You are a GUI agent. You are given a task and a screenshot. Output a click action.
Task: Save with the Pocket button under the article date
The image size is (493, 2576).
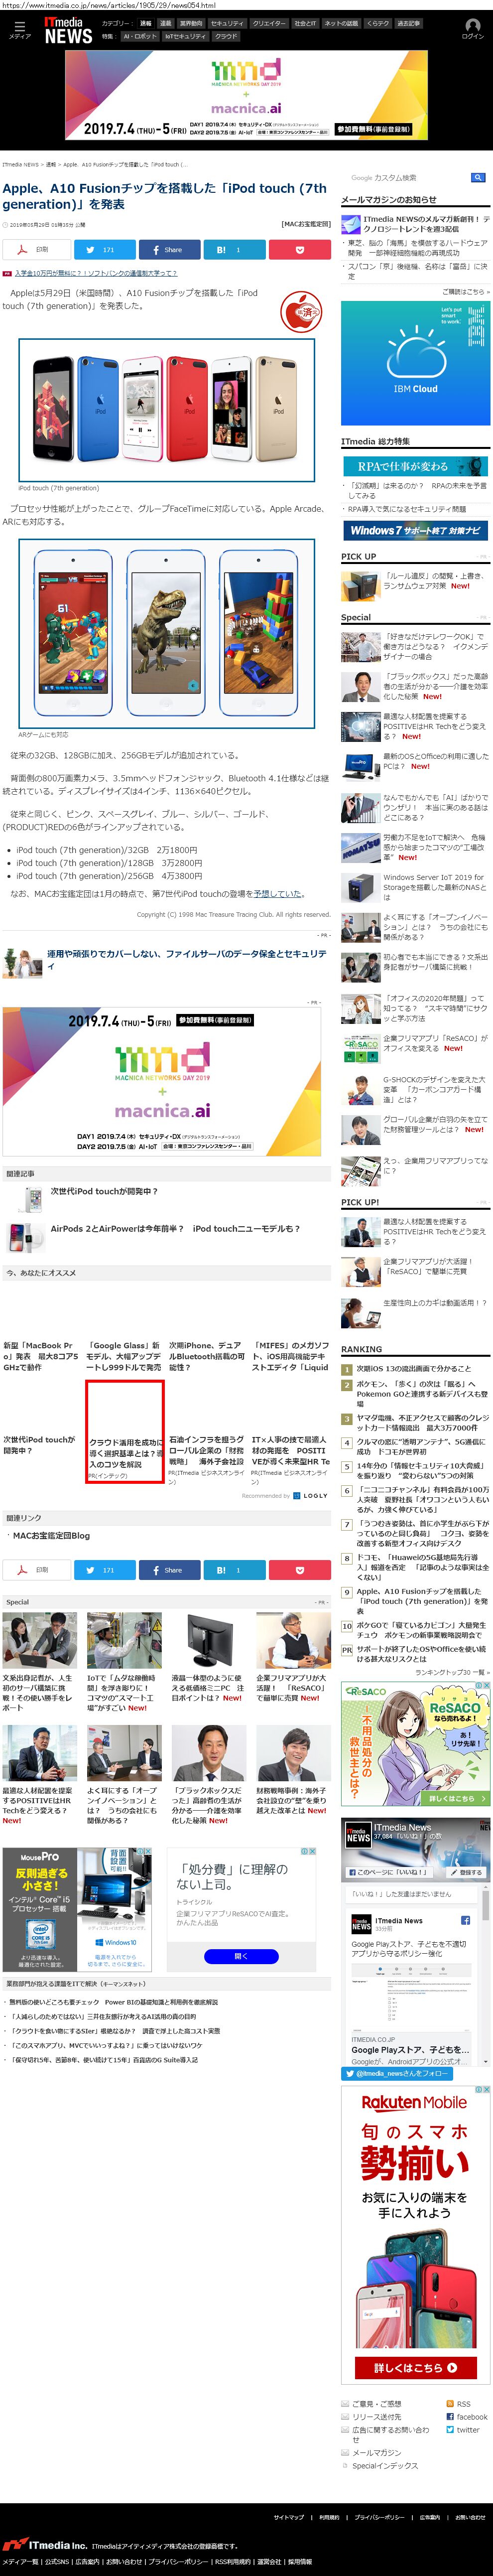pyautogui.click(x=299, y=249)
